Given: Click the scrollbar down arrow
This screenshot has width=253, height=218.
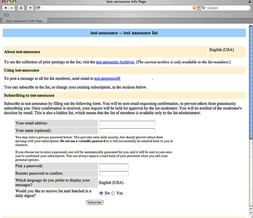Looking at the screenshot, I should click(x=251, y=213).
